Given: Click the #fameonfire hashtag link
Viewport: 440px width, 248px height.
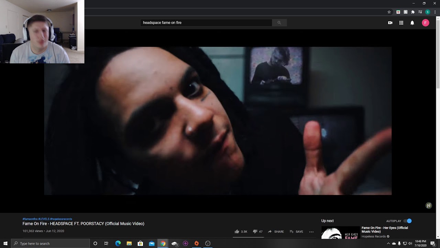Looking at the screenshot, I should pos(30,219).
